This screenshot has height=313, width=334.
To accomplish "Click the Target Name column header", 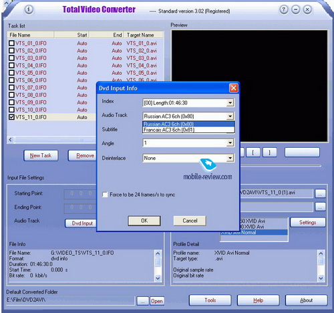I will click(144, 35).
